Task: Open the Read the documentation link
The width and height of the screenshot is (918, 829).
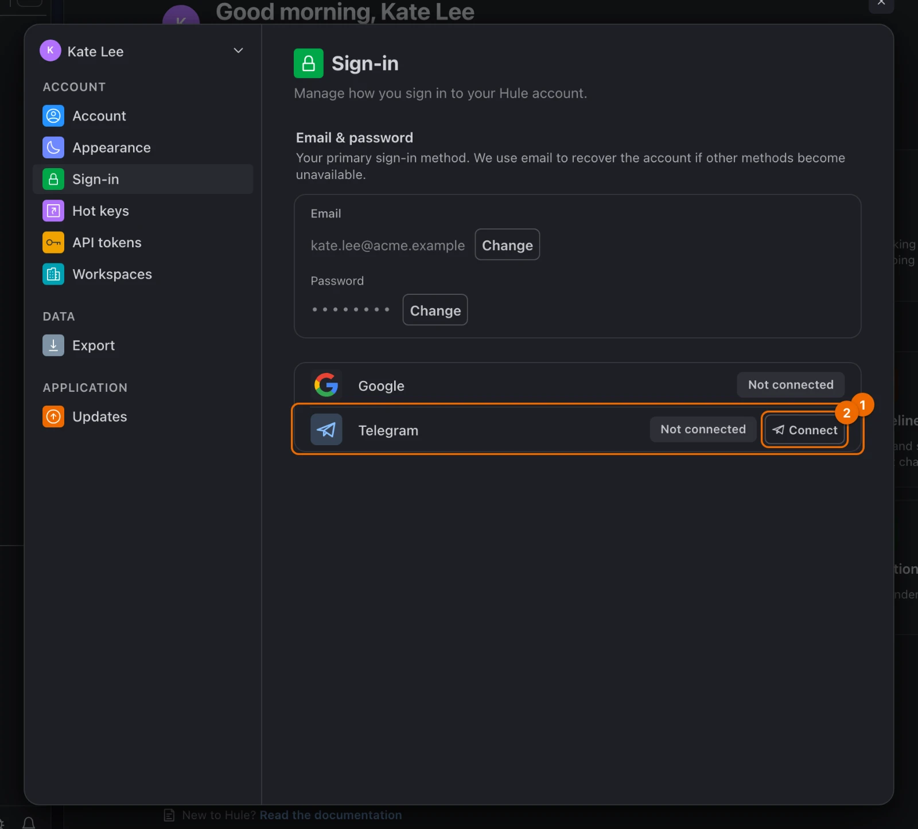Action: click(x=330, y=815)
